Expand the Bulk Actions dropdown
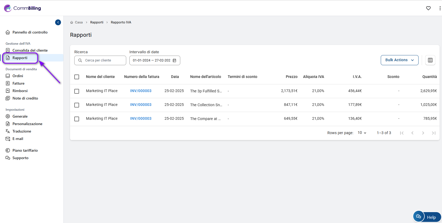The height and width of the screenshot is (223, 442). pyautogui.click(x=399, y=60)
